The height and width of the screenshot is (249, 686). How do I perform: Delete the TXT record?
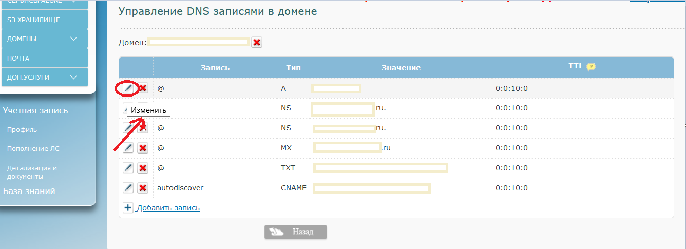point(143,168)
